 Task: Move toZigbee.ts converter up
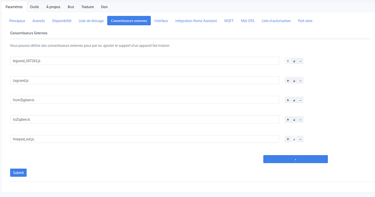(x=287, y=120)
